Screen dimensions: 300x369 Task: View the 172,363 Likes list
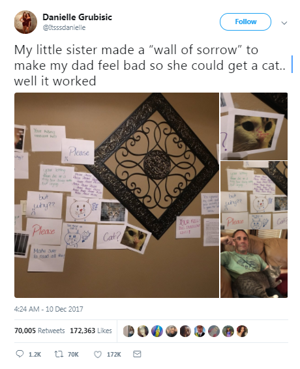(x=91, y=331)
